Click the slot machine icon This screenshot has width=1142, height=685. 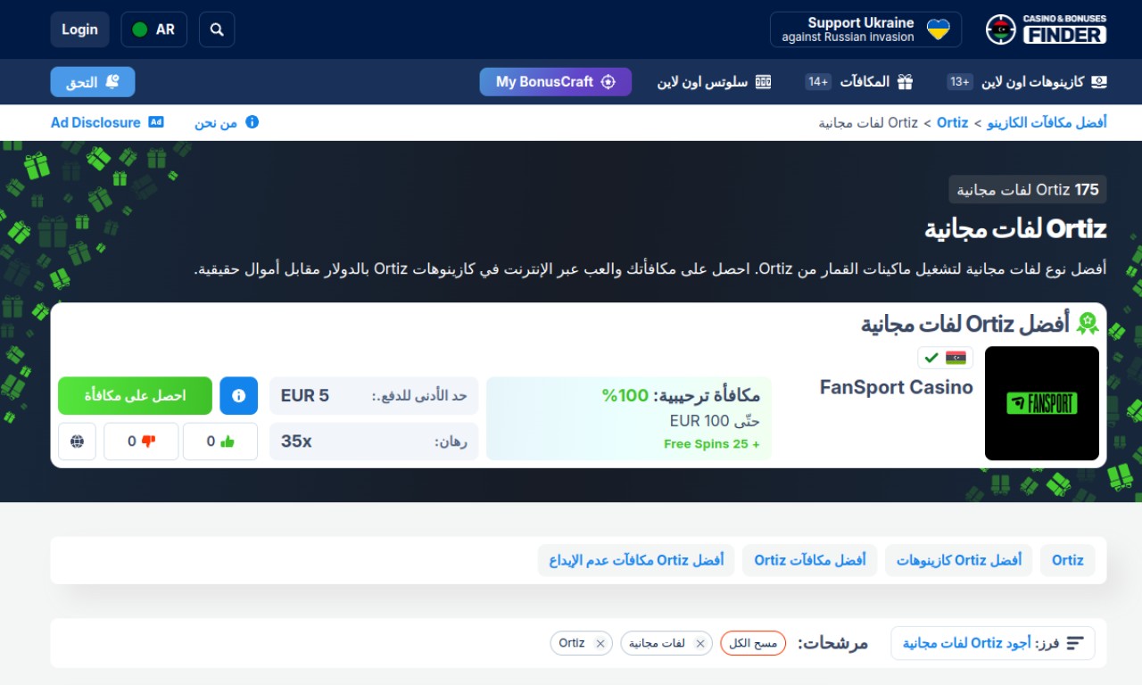click(764, 82)
